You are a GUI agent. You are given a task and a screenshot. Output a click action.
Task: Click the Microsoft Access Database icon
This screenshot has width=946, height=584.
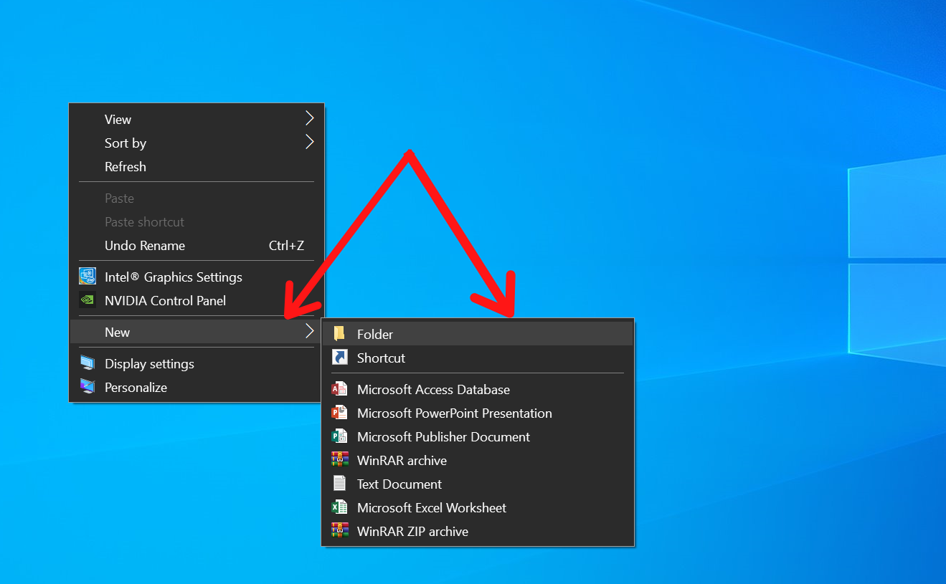point(339,388)
